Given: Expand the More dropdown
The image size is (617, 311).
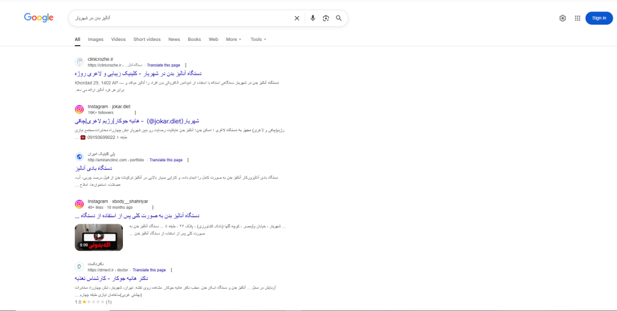Looking at the screenshot, I should coord(234,39).
